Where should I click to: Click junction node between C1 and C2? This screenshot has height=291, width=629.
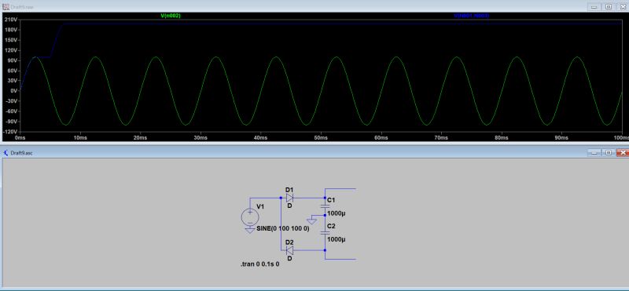tap(325, 215)
